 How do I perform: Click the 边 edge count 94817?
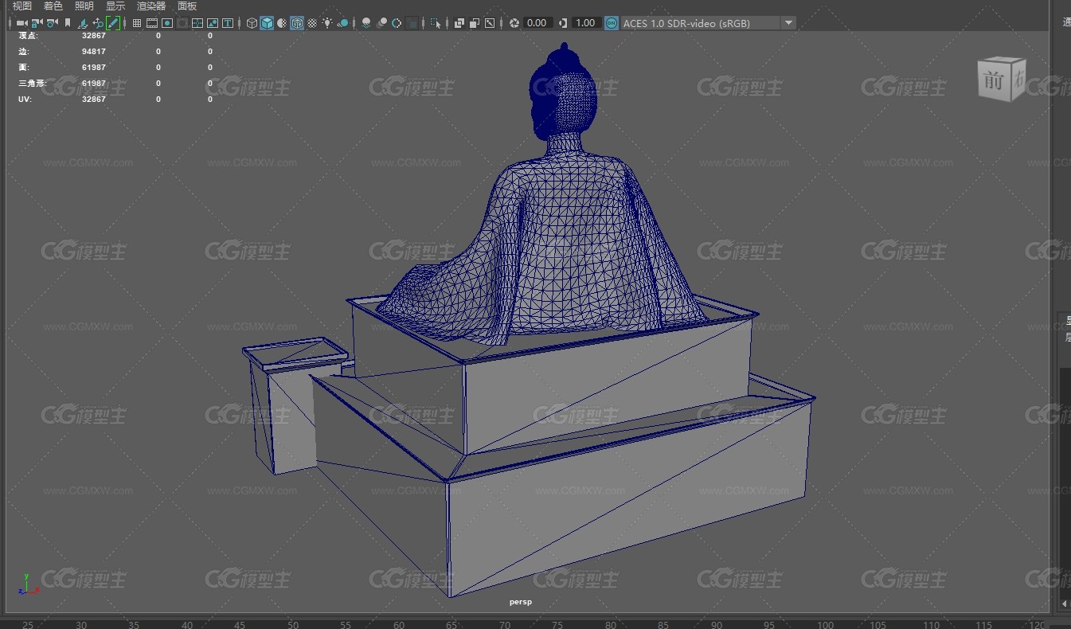coord(93,52)
